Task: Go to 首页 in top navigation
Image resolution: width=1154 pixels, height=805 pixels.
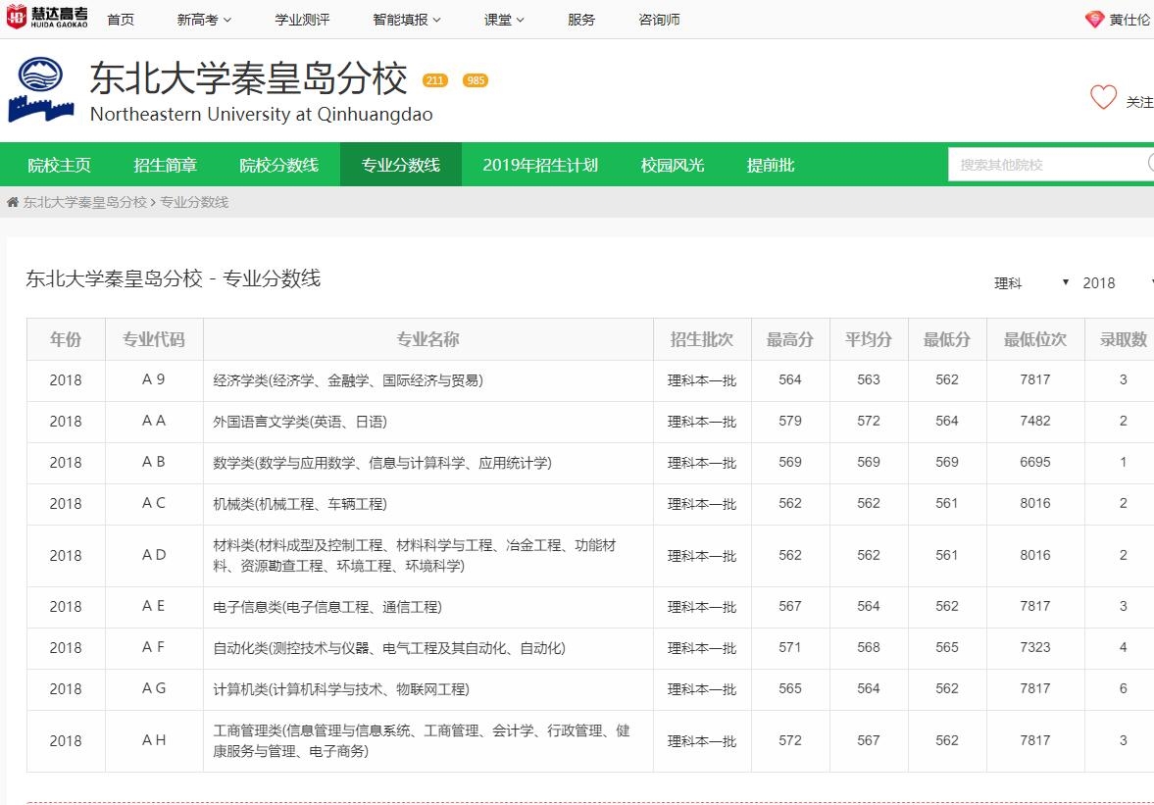Action: click(x=121, y=20)
